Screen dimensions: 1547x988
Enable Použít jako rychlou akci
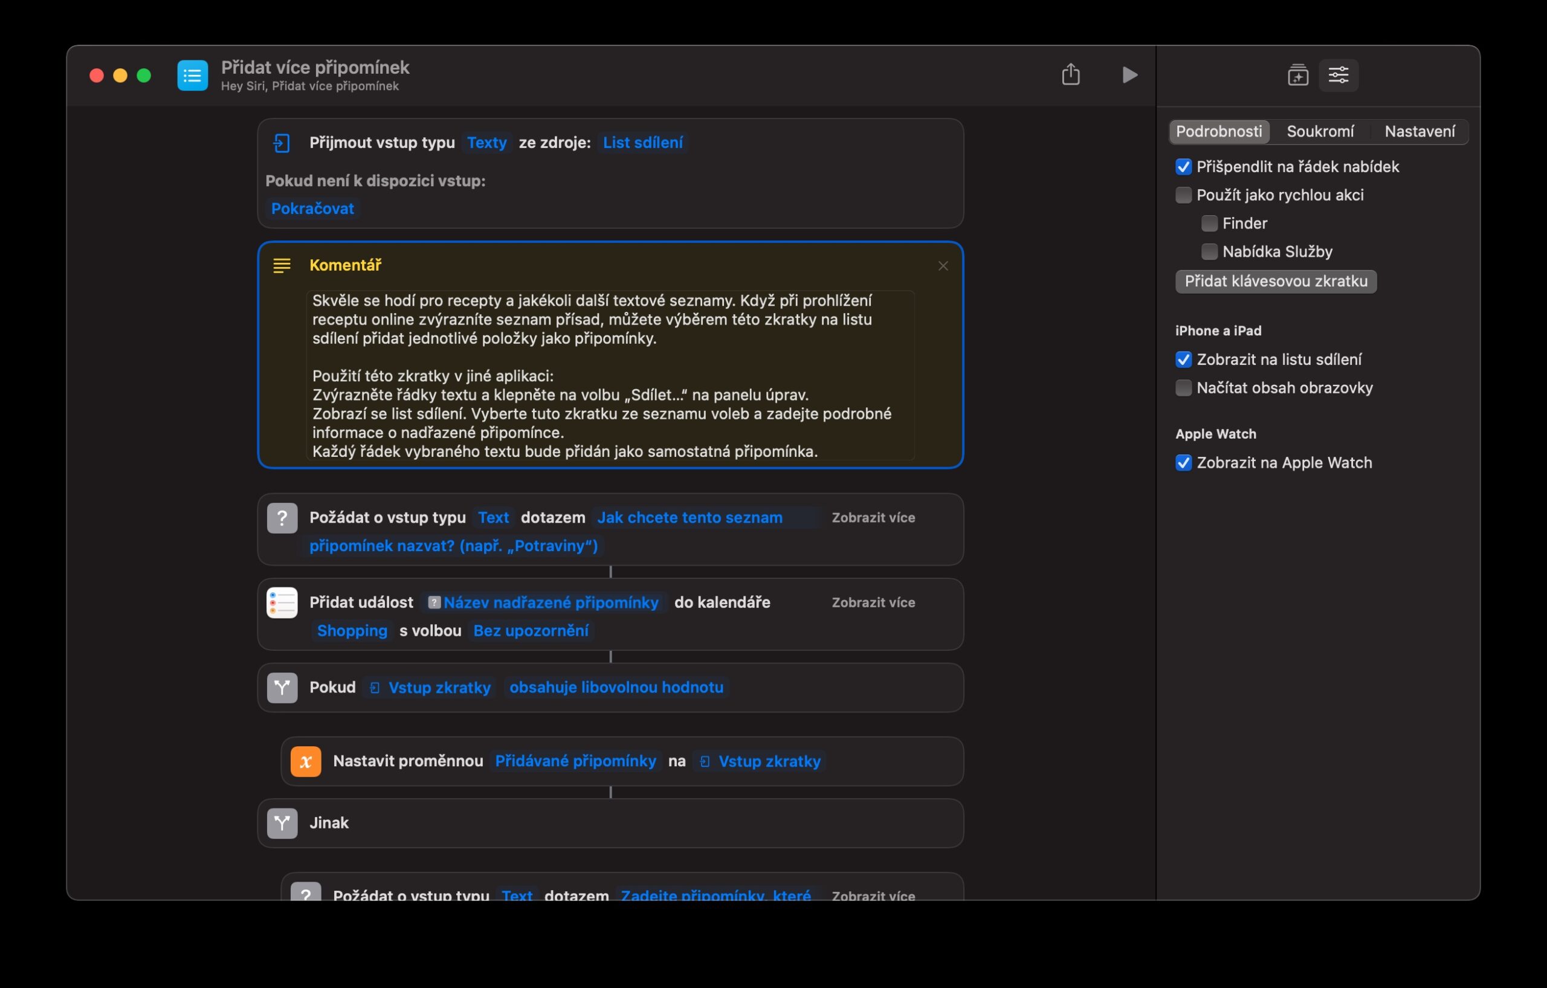point(1183,195)
